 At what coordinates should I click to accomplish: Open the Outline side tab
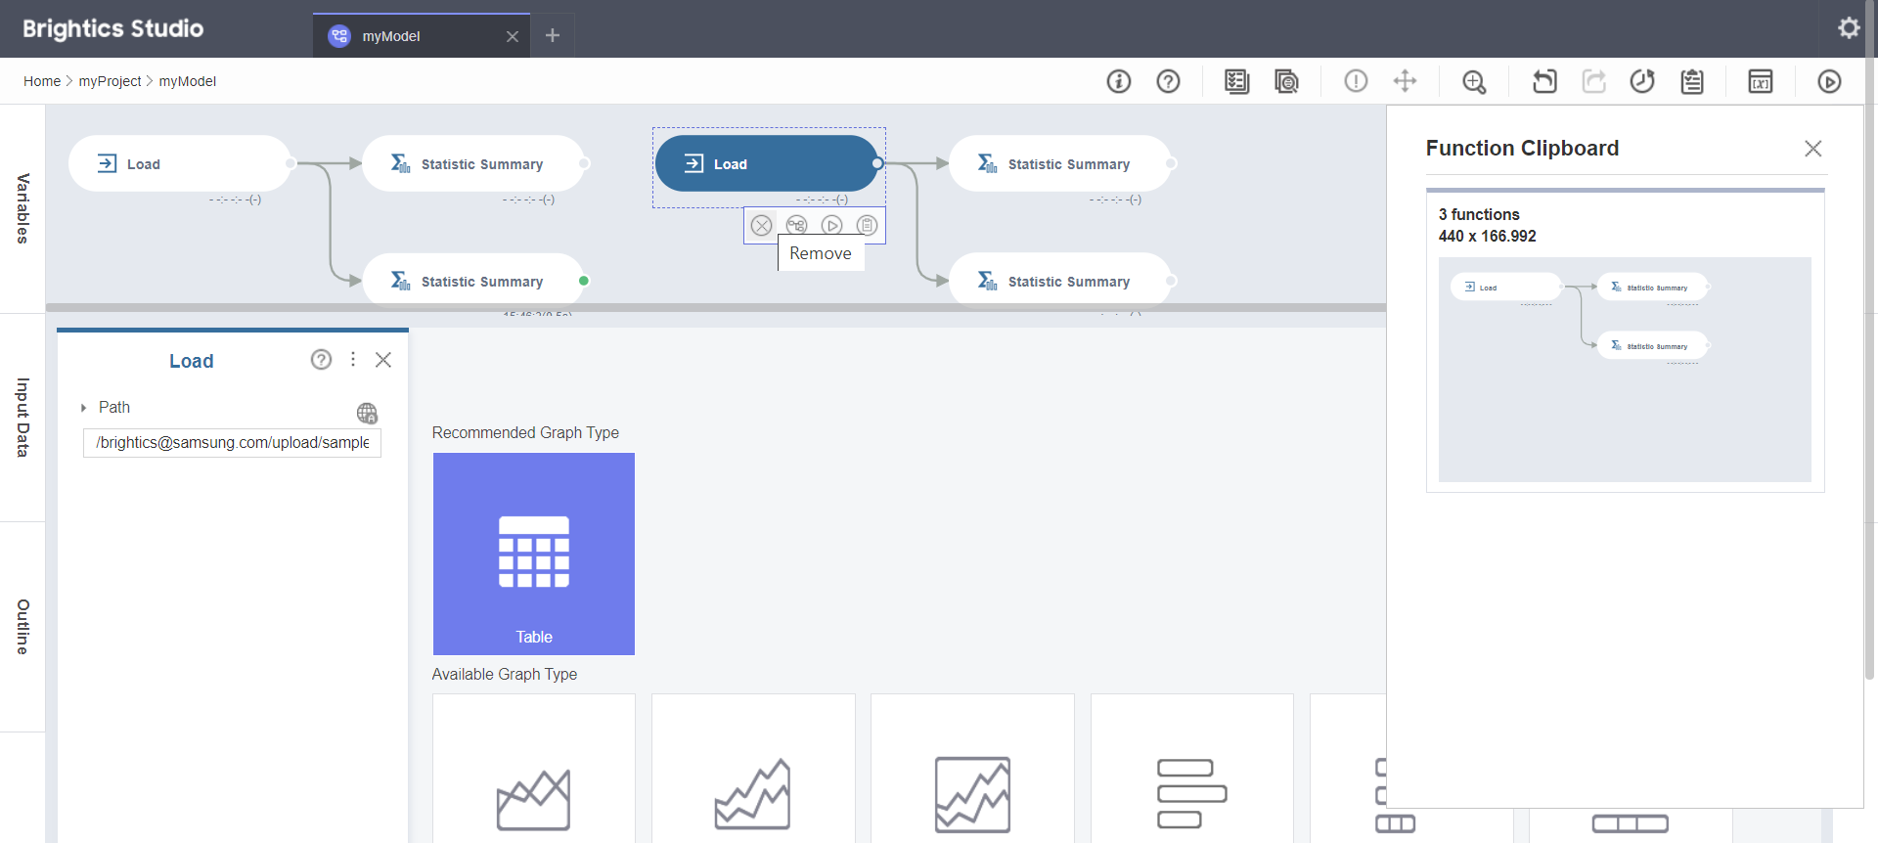pos(22,627)
